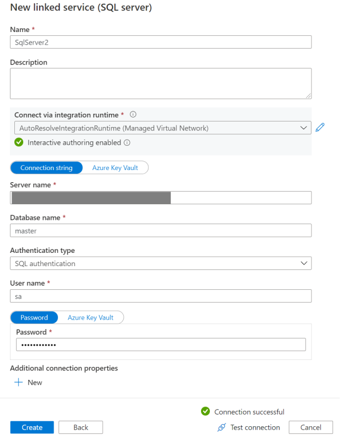Click the plus icon for new property
Screen dimensions: 348x445
(19, 382)
